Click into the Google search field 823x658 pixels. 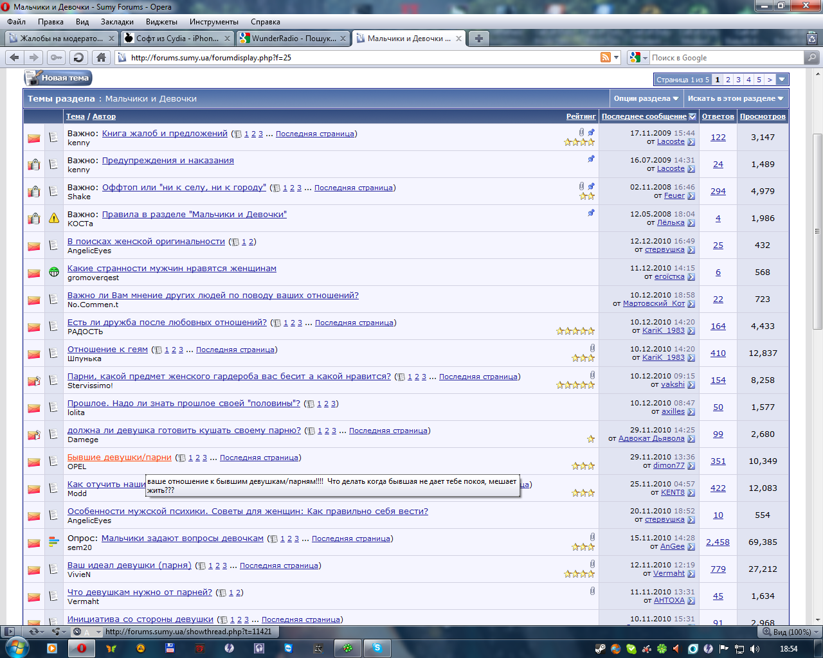pyautogui.click(x=725, y=58)
